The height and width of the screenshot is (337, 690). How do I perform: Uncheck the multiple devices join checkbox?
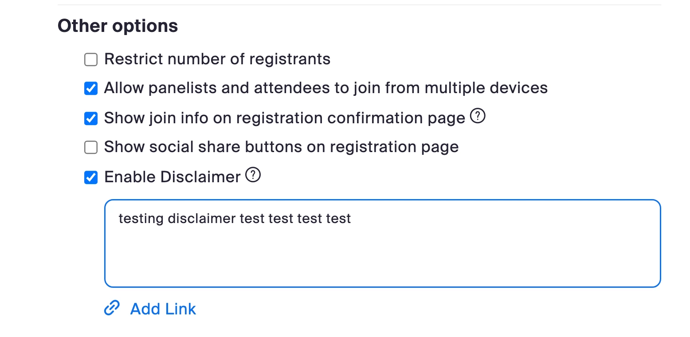coord(91,89)
